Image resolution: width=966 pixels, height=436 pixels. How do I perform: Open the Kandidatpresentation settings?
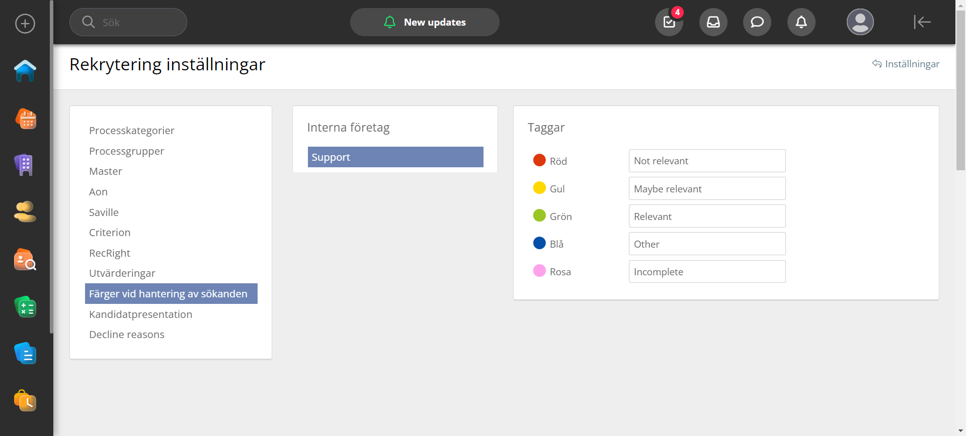click(x=140, y=314)
